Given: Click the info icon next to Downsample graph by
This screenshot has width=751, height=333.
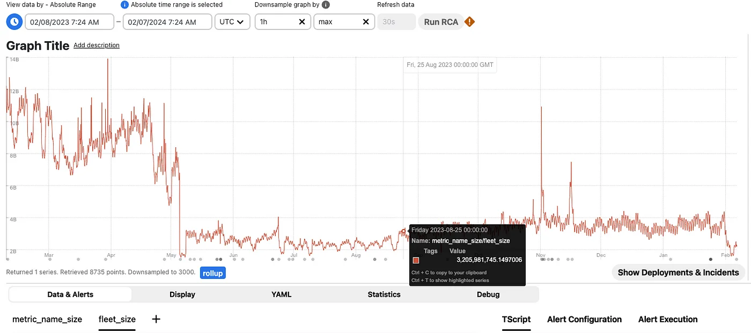Looking at the screenshot, I should (x=326, y=5).
